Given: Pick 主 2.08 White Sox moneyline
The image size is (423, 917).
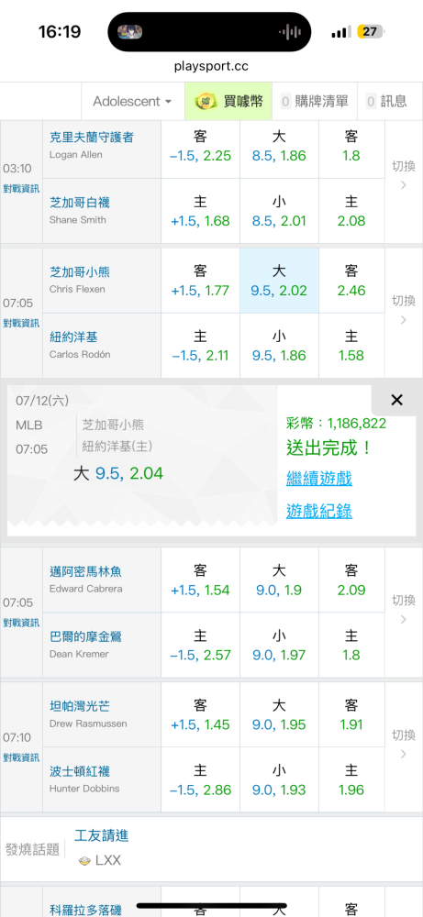Looking at the screenshot, I should click(351, 211).
